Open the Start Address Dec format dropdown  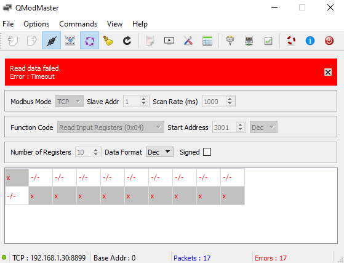point(263,127)
